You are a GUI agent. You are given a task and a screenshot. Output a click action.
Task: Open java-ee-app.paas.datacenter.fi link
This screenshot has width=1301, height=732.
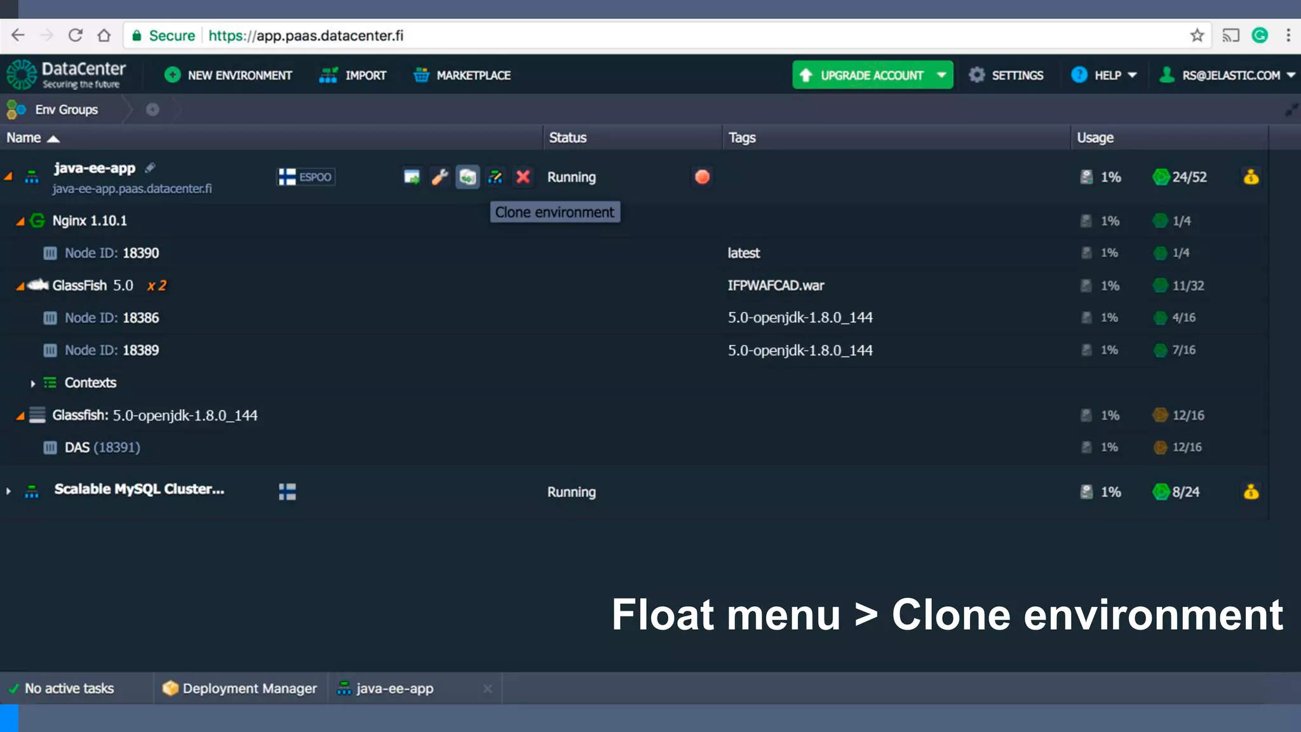pyautogui.click(x=132, y=189)
